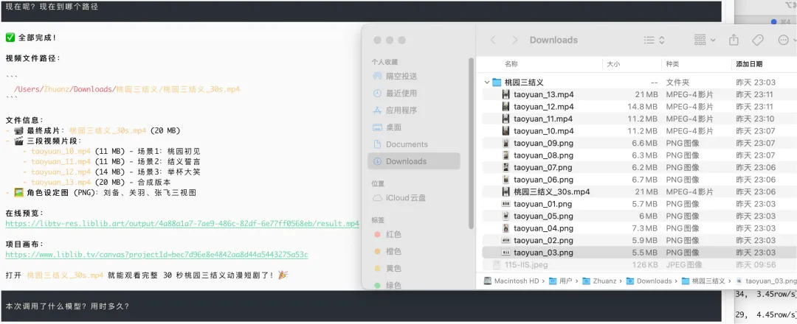Screen dimensions: 797x324
Task: Sort by the 名称 column header
Action: tap(511, 64)
